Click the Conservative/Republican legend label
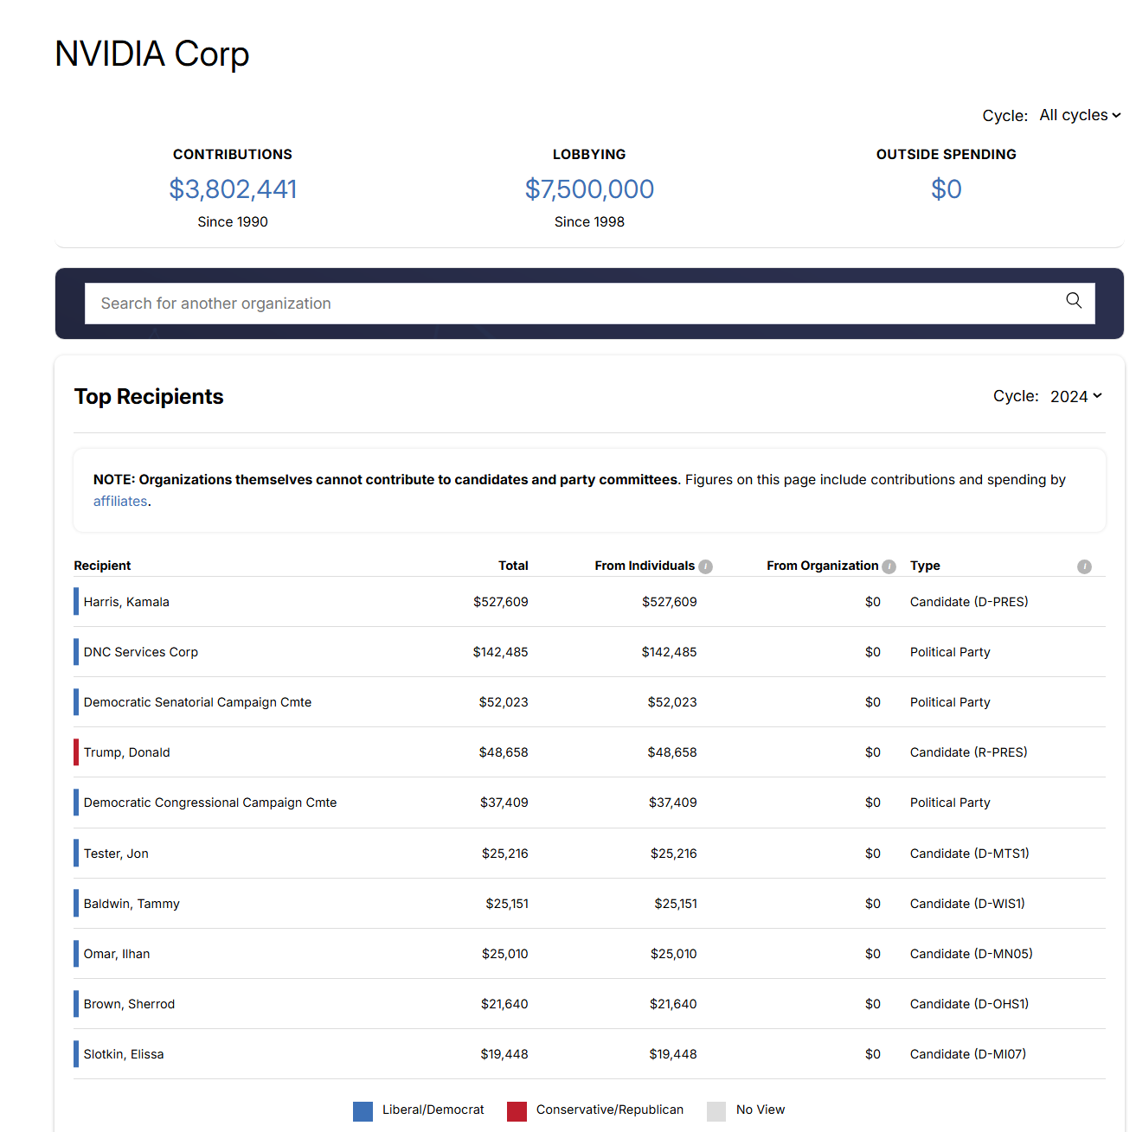Viewport: 1136px width, 1132px height. coord(610,1110)
